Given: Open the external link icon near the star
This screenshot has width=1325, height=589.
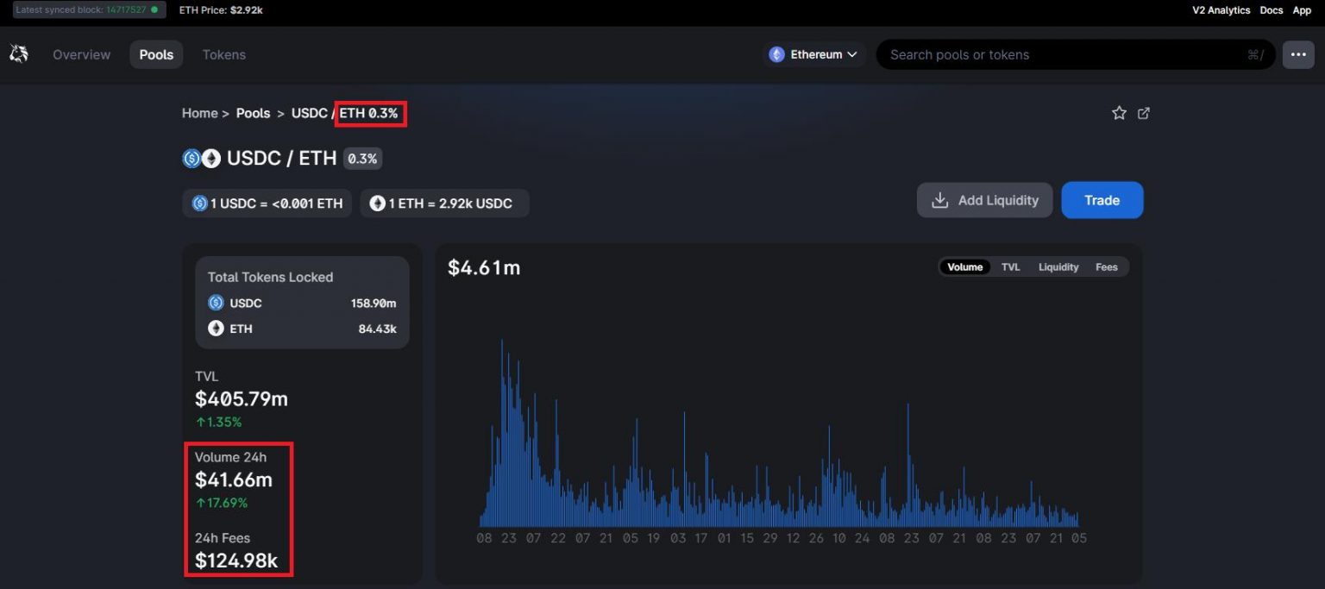Looking at the screenshot, I should pyautogui.click(x=1144, y=112).
